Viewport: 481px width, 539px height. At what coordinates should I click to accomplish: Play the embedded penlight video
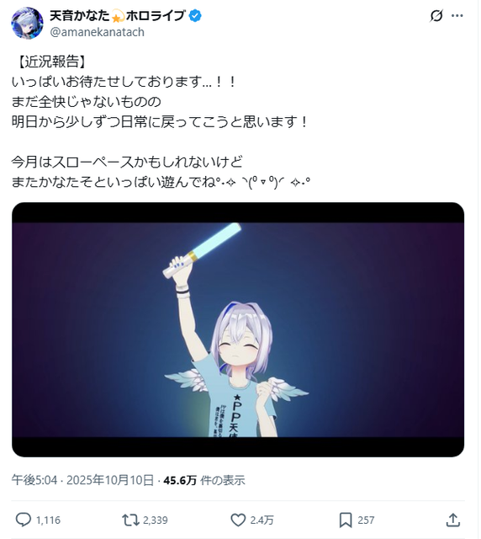(x=238, y=329)
